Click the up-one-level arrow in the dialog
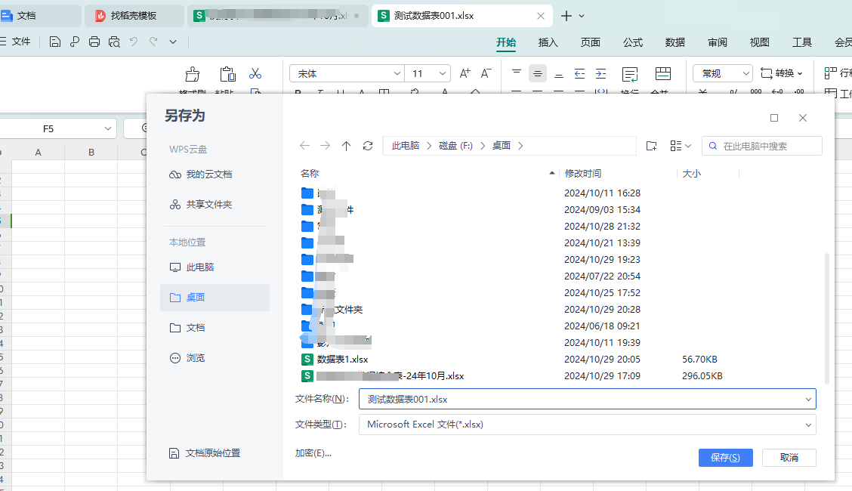Screen dimensions: 852x491 (x=346, y=146)
